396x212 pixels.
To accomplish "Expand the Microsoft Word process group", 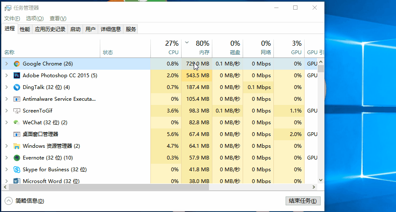I will 7,181.
